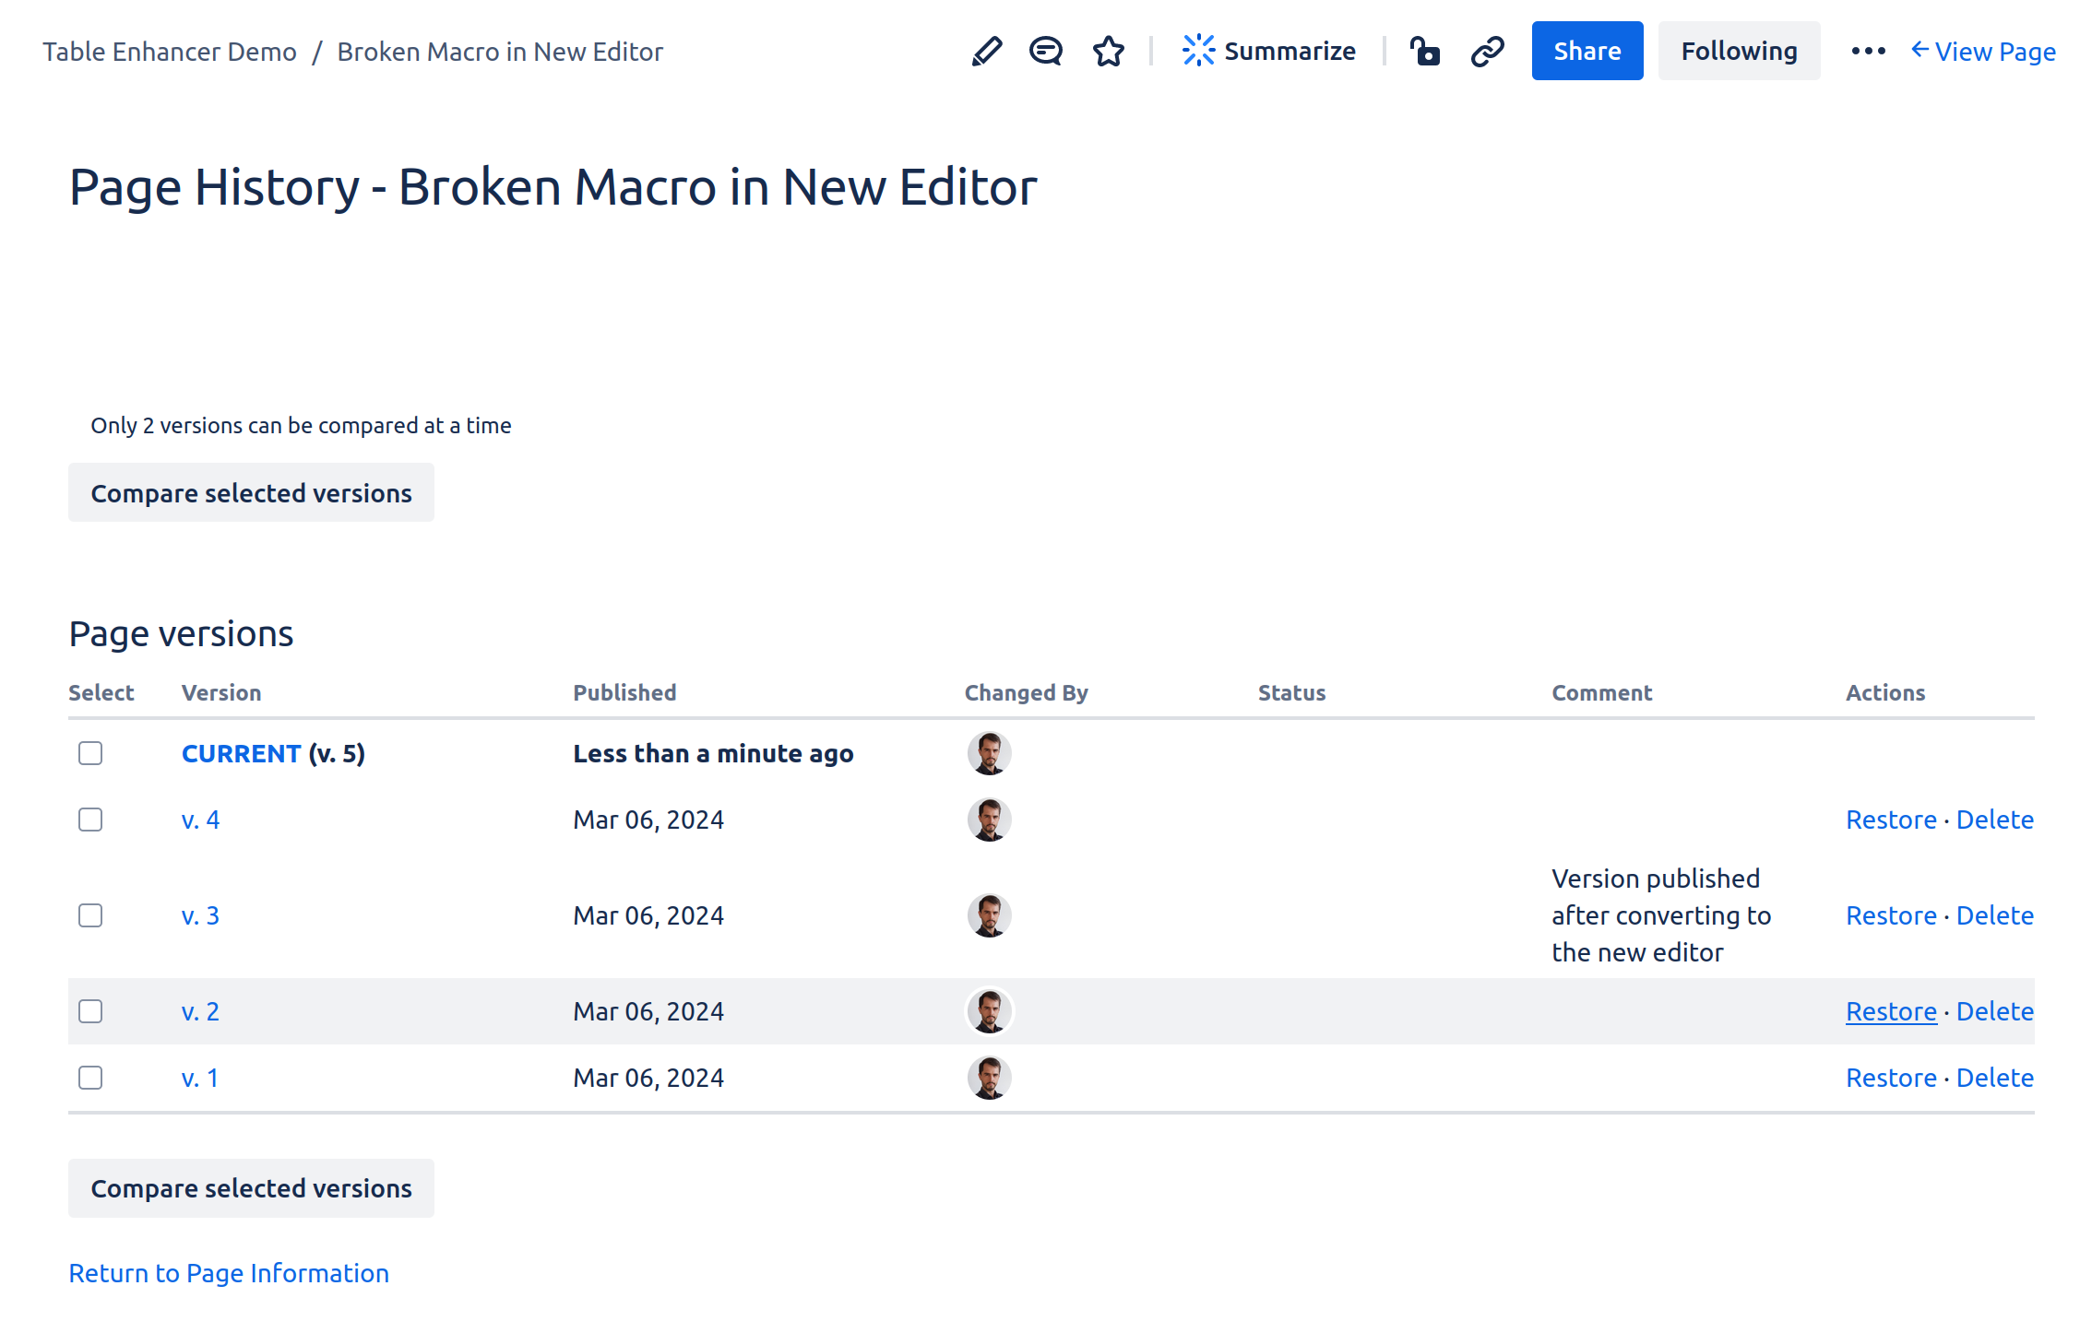The height and width of the screenshot is (1333, 2092).
Task: Click the Summarize AI sparkle icon
Action: tap(1198, 51)
